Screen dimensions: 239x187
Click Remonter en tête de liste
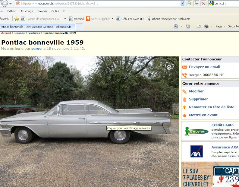tap(212, 107)
